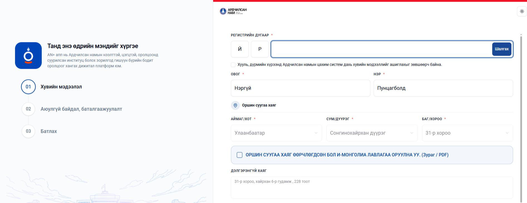Check the personal data consent checkbox
527x203 pixels.
point(233,65)
